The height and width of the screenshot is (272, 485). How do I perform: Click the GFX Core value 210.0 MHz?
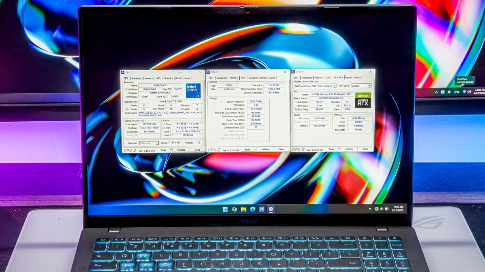click(319, 118)
